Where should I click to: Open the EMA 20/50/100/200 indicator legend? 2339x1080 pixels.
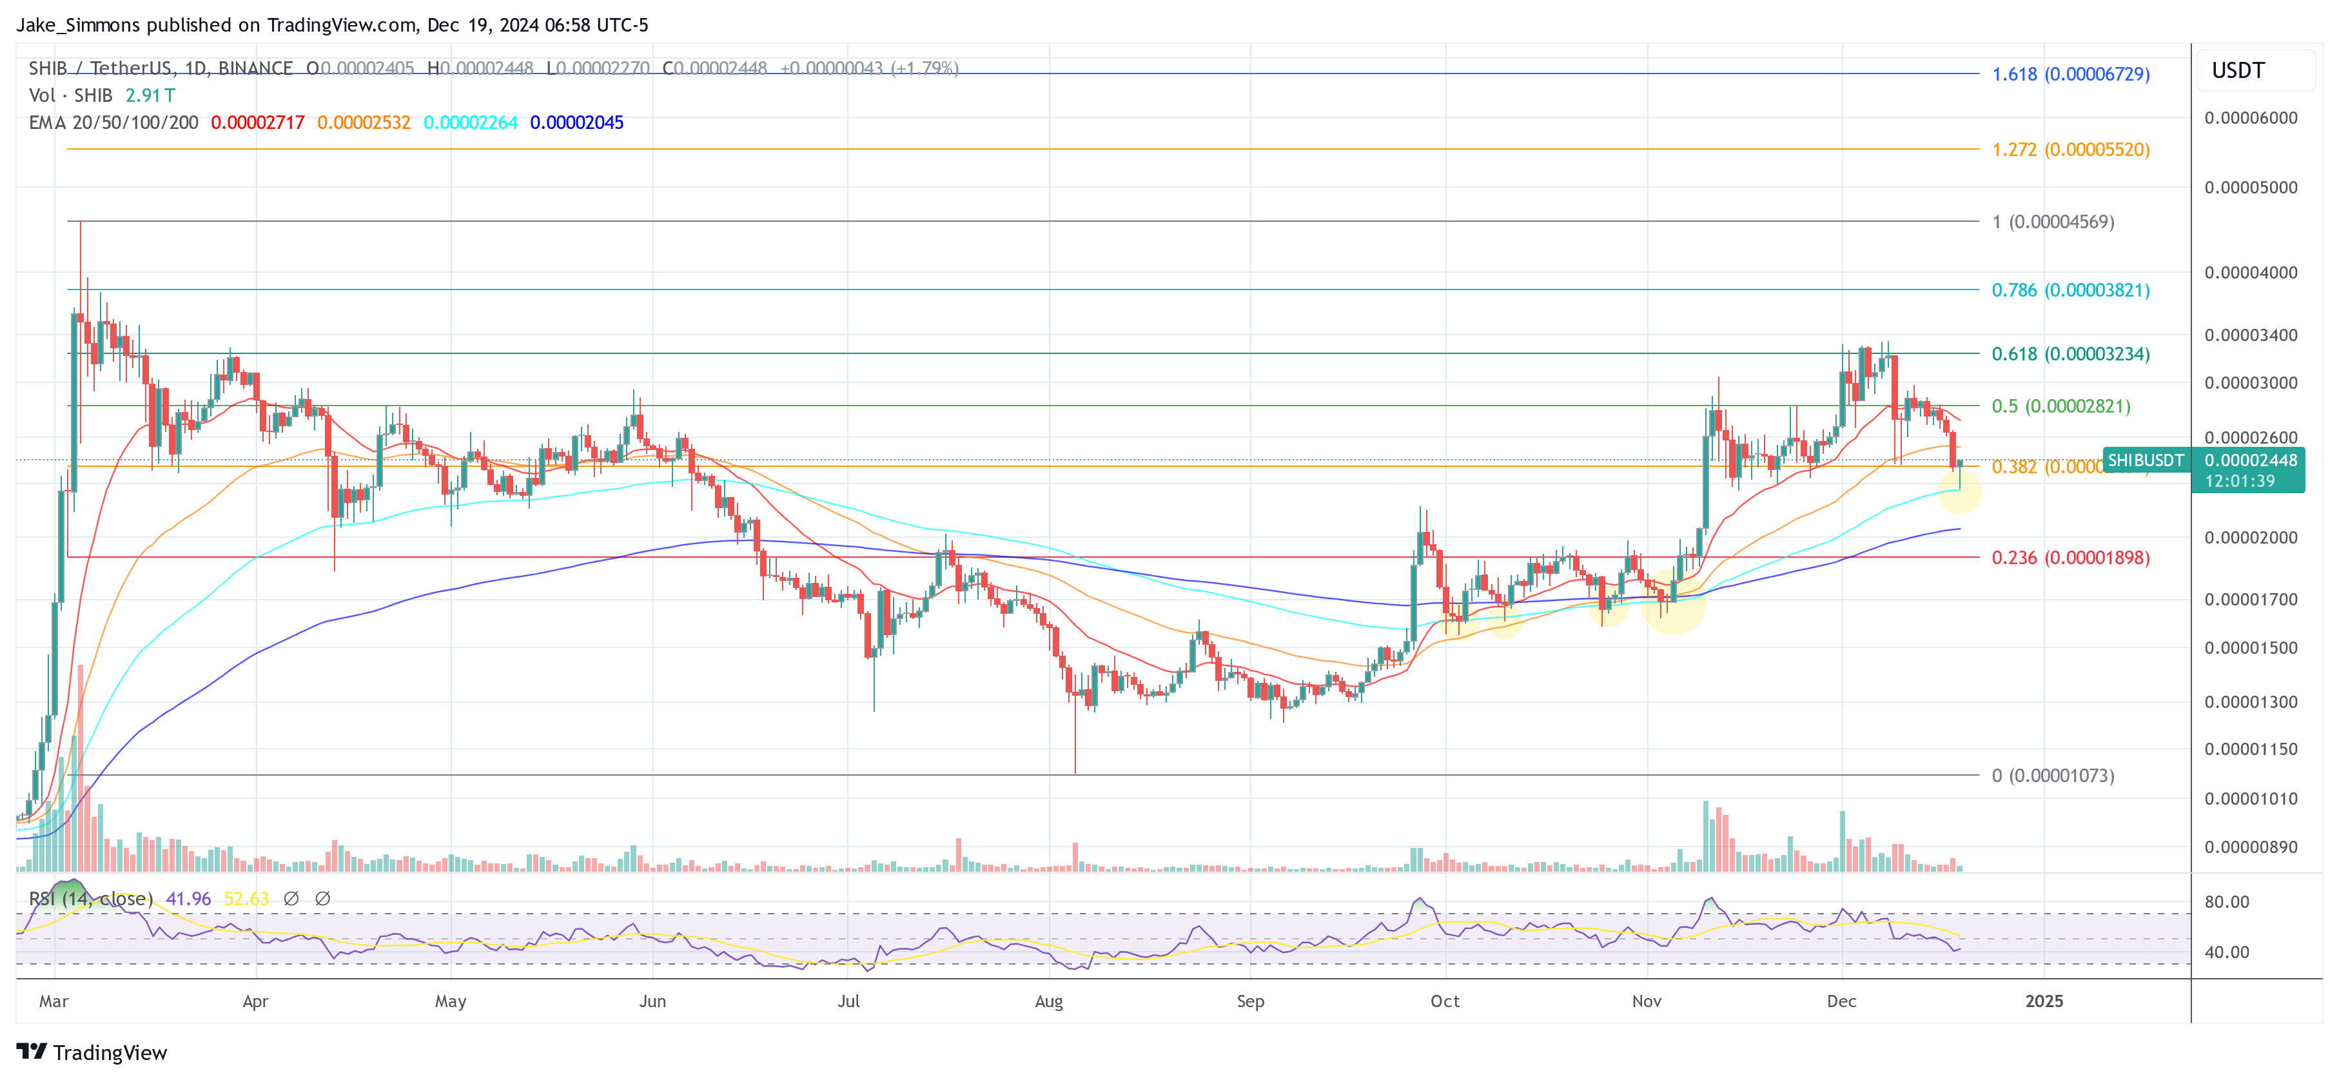click(x=113, y=123)
